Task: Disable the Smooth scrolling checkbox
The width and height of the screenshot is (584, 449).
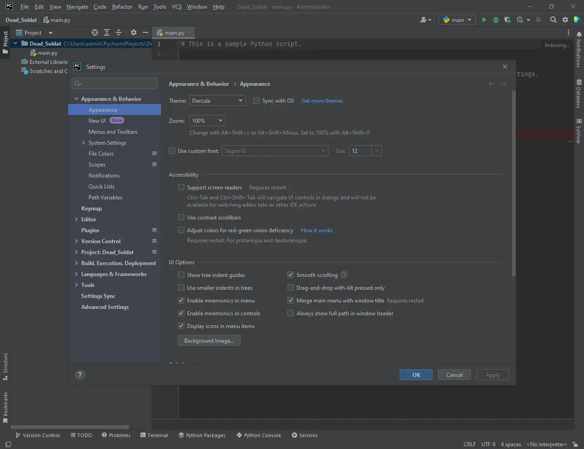Action: click(x=291, y=275)
